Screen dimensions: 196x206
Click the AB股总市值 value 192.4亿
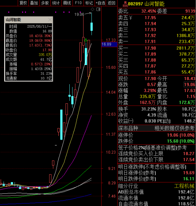pos(186,192)
